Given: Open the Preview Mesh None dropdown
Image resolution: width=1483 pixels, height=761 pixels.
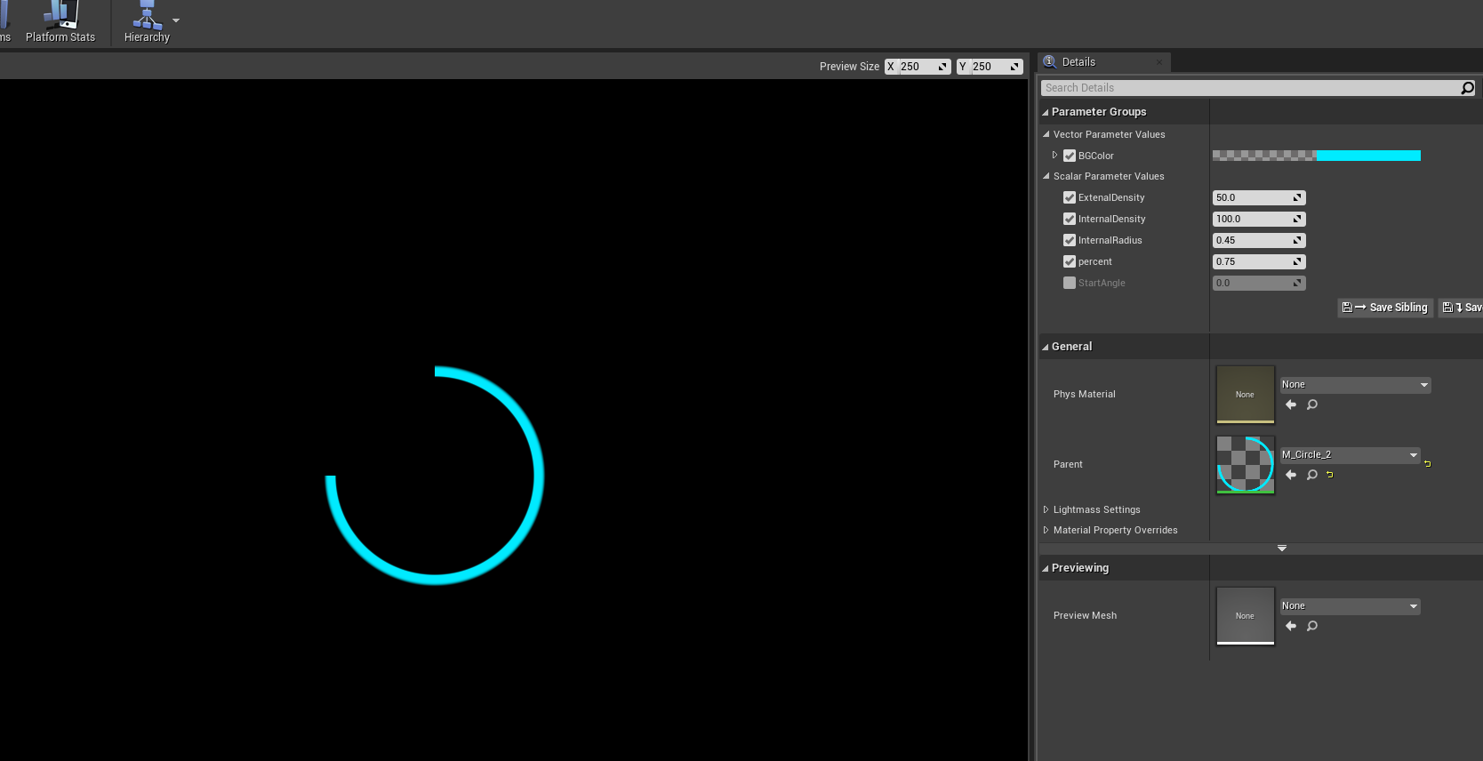Looking at the screenshot, I should (x=1350, y=606).
